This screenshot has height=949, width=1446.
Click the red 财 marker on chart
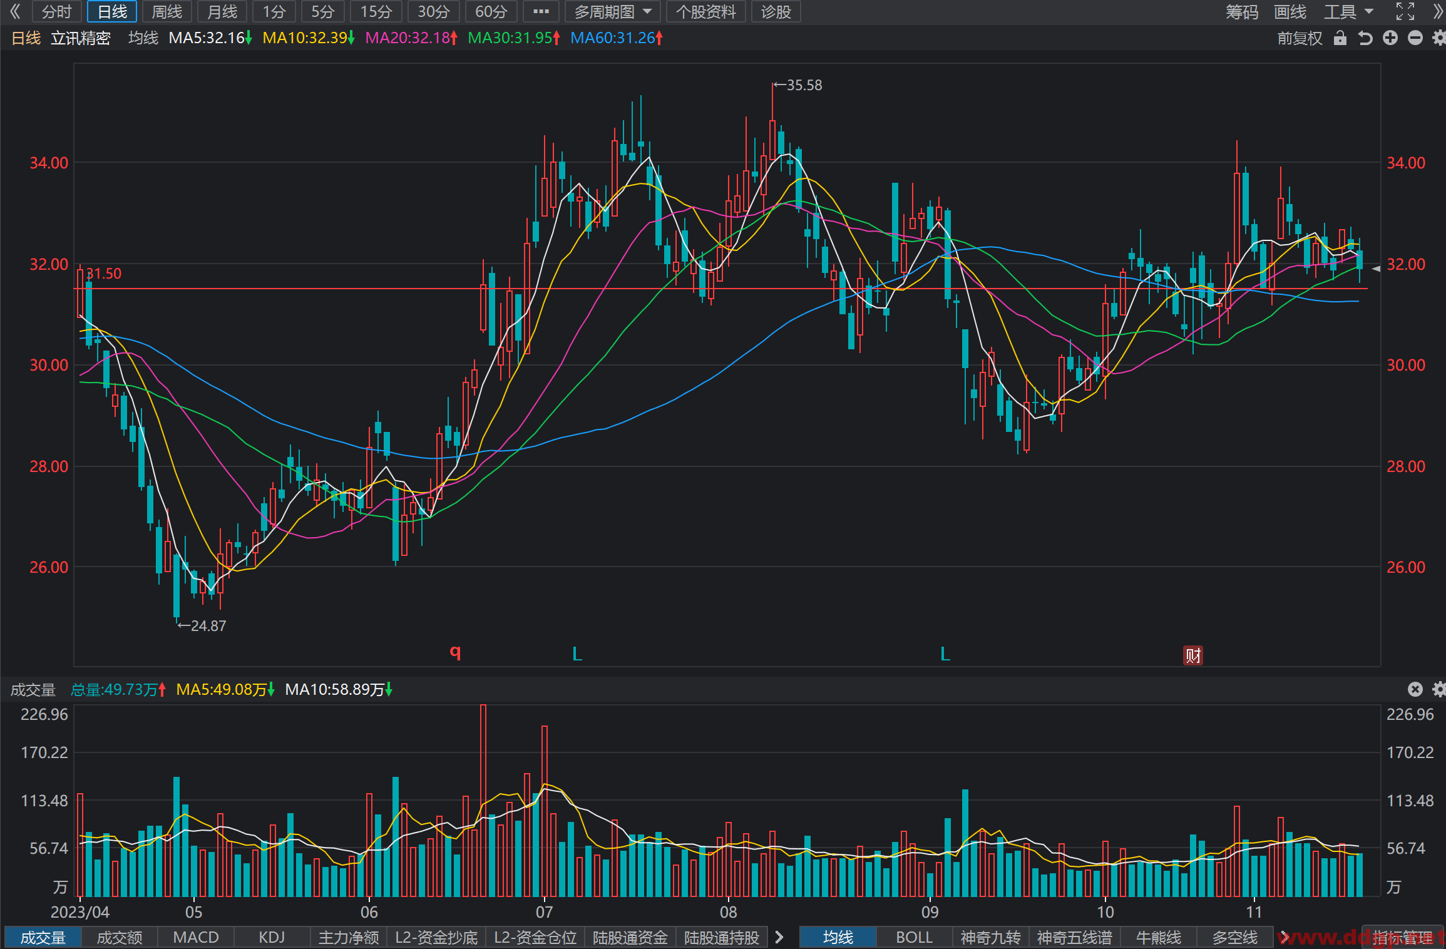pyautogui.click(x=1193, y=655)
